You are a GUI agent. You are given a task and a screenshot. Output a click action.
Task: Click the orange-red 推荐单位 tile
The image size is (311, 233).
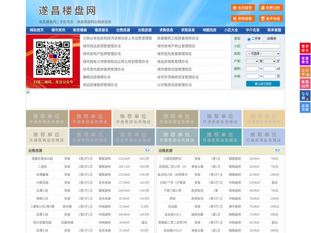[90, 119]
